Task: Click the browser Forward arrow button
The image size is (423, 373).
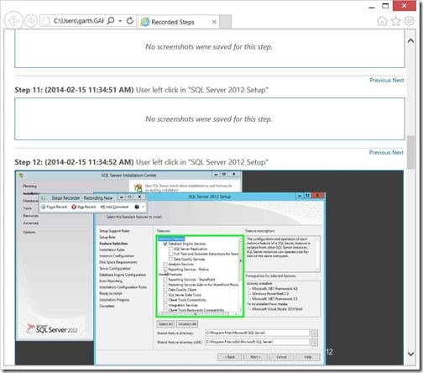Action: click(31, 21)
